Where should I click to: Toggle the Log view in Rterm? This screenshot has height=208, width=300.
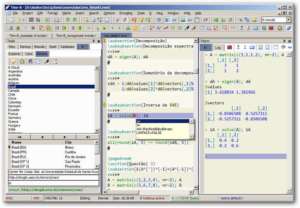coord(218,47)
